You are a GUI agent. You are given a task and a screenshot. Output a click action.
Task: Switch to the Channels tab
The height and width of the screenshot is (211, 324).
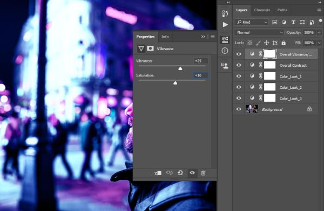(x=262, y=10)
